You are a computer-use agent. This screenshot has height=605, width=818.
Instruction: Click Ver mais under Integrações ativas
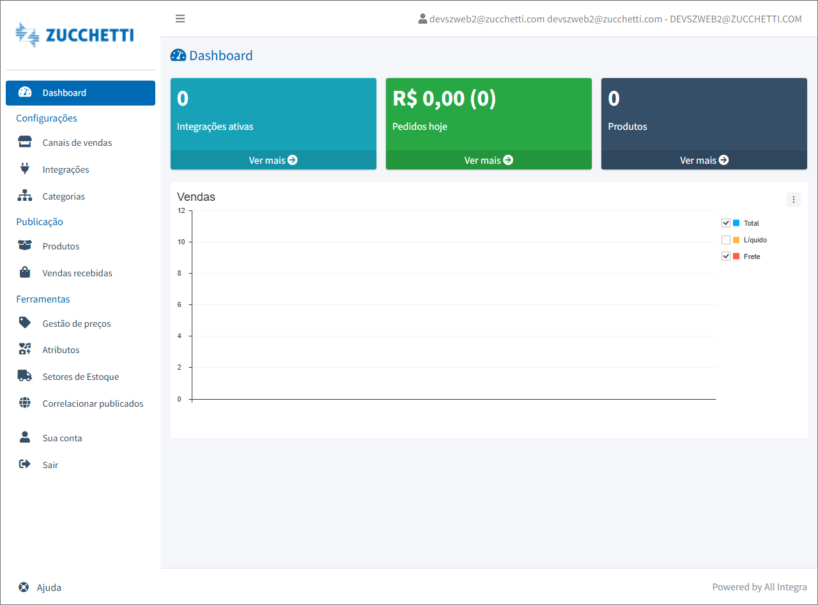point(273,160)
